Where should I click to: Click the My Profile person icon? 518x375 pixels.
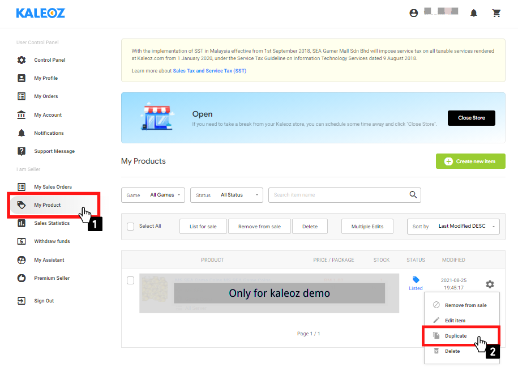tap(22, 78)
